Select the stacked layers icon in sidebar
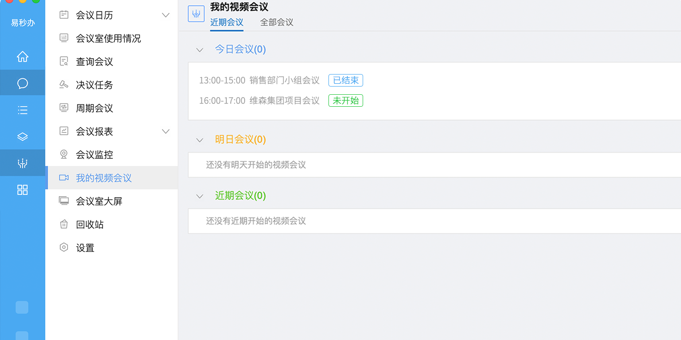This screenshot has width=681, height=340. (23, 137)
